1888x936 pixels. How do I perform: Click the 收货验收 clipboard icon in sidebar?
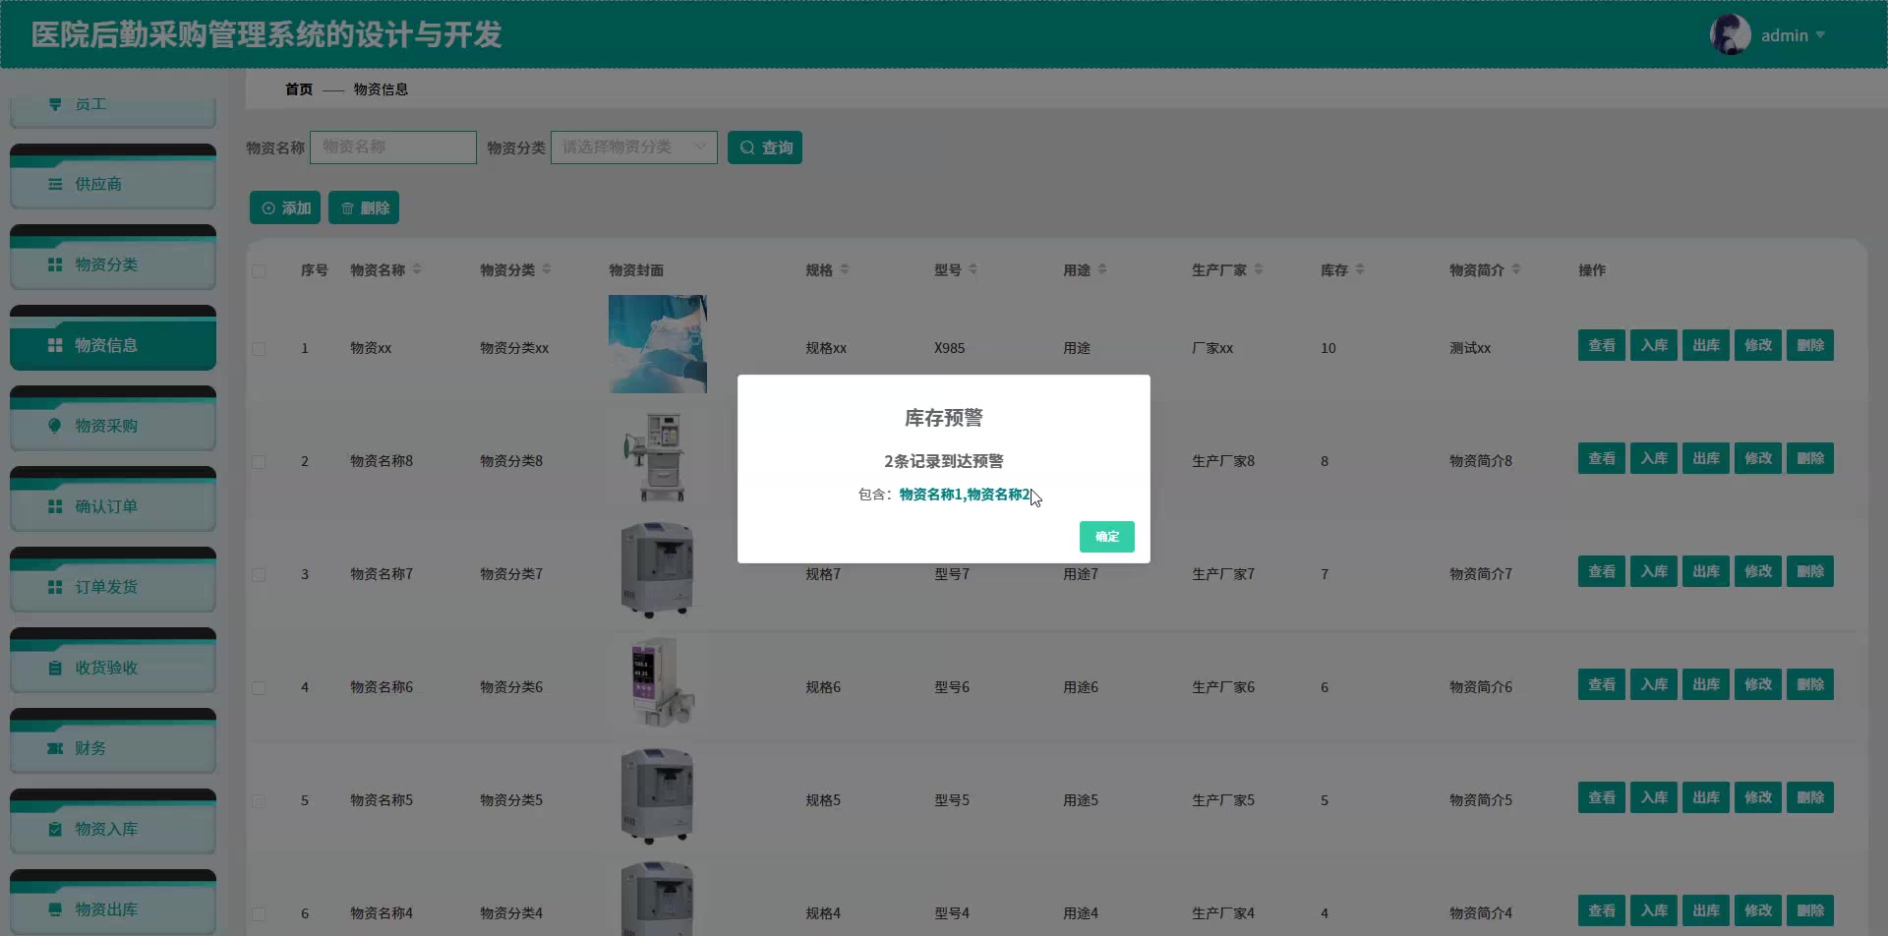(x=55, y=668)
